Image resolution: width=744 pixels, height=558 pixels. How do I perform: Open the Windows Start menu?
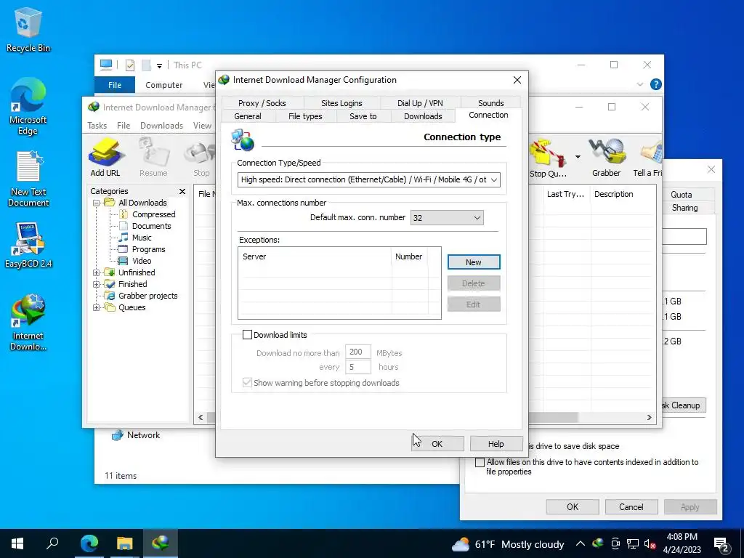17,543
